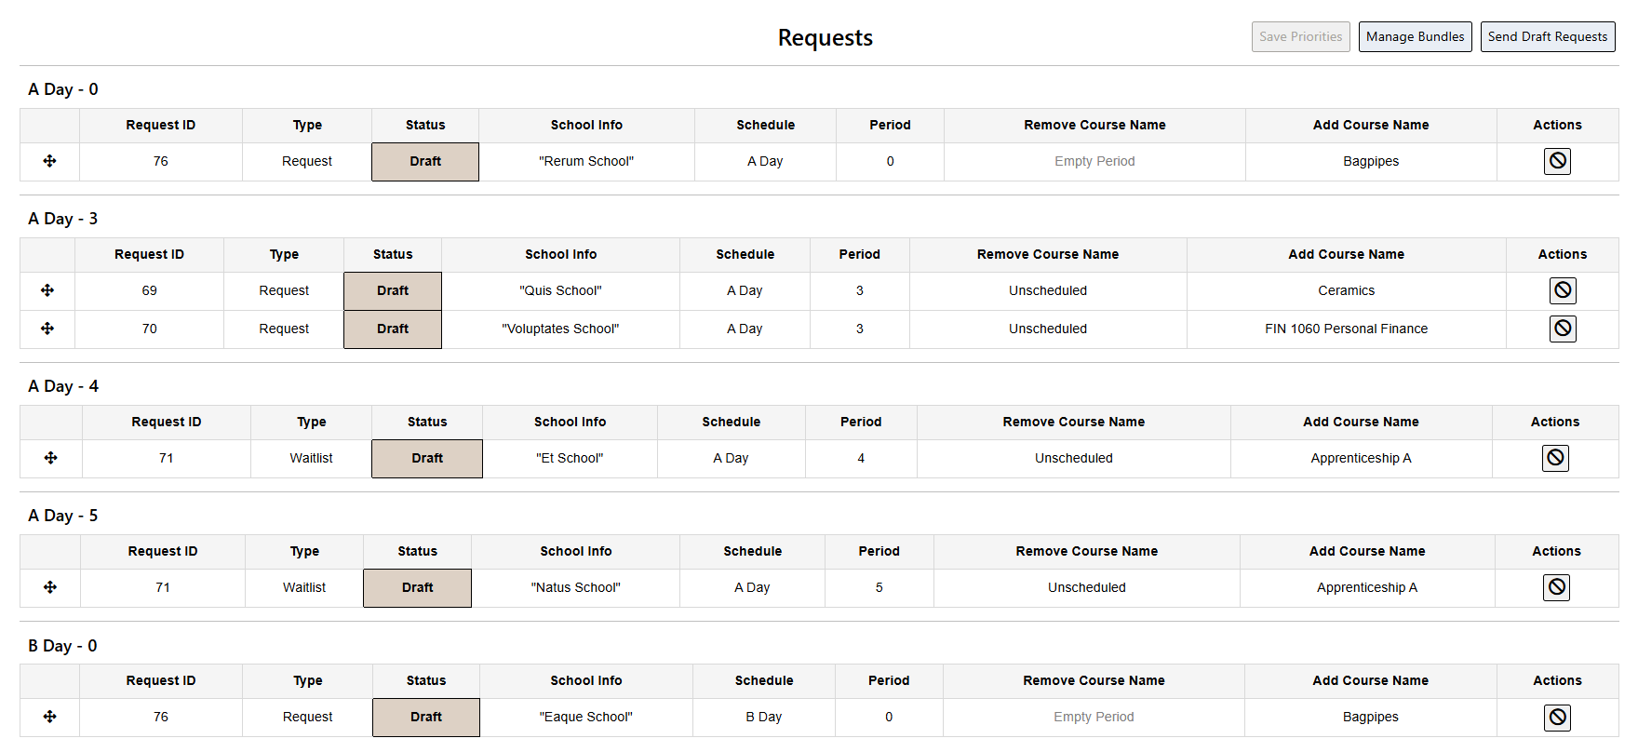1638x752 pixels.
Task: Click the cancel icon in Natus School row
Action: point(1556,587)
